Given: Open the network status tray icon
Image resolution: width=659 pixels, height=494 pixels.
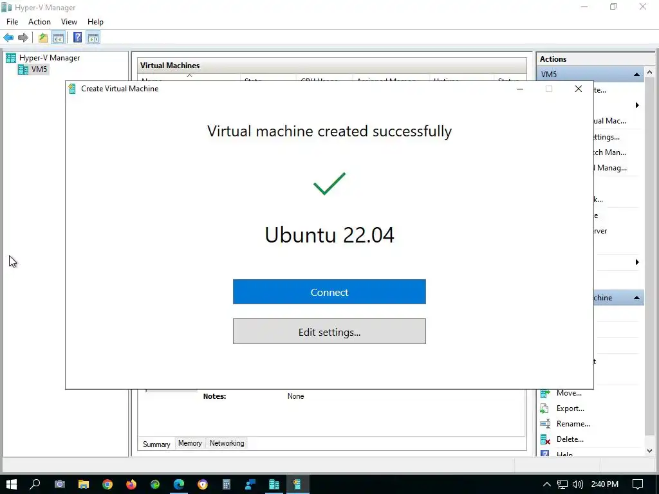Looking at the screenshot, I should [562, 484].
